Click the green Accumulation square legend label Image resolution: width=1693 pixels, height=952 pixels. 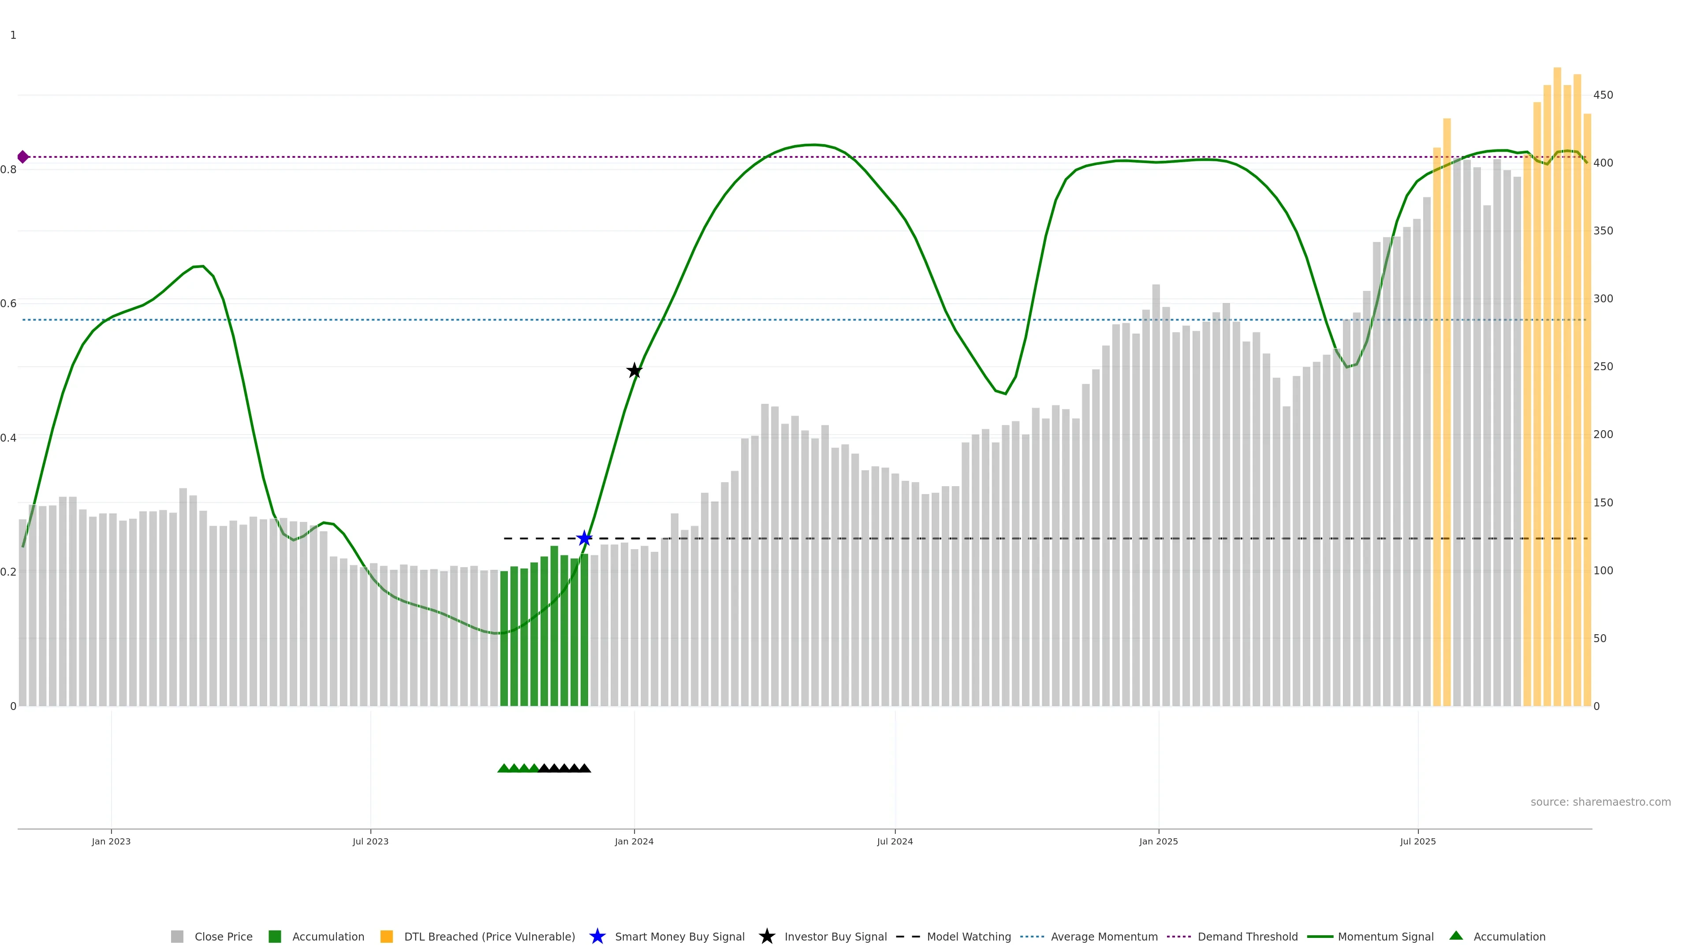[328, 937]
